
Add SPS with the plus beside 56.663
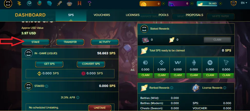tap(220, 4)
